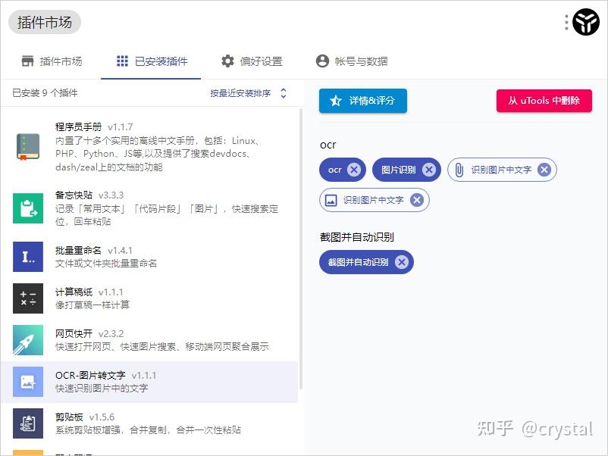
Task: Open the 网页快开 rocket icon
Action: (27, 340)
